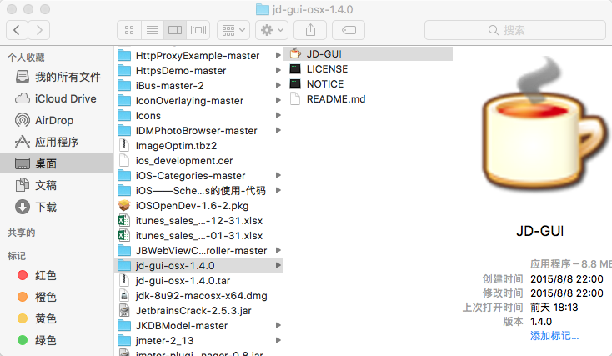612x356 pixels.
Task: Expand the iBus-master-2 folder arrow
Action: (278, 85)
